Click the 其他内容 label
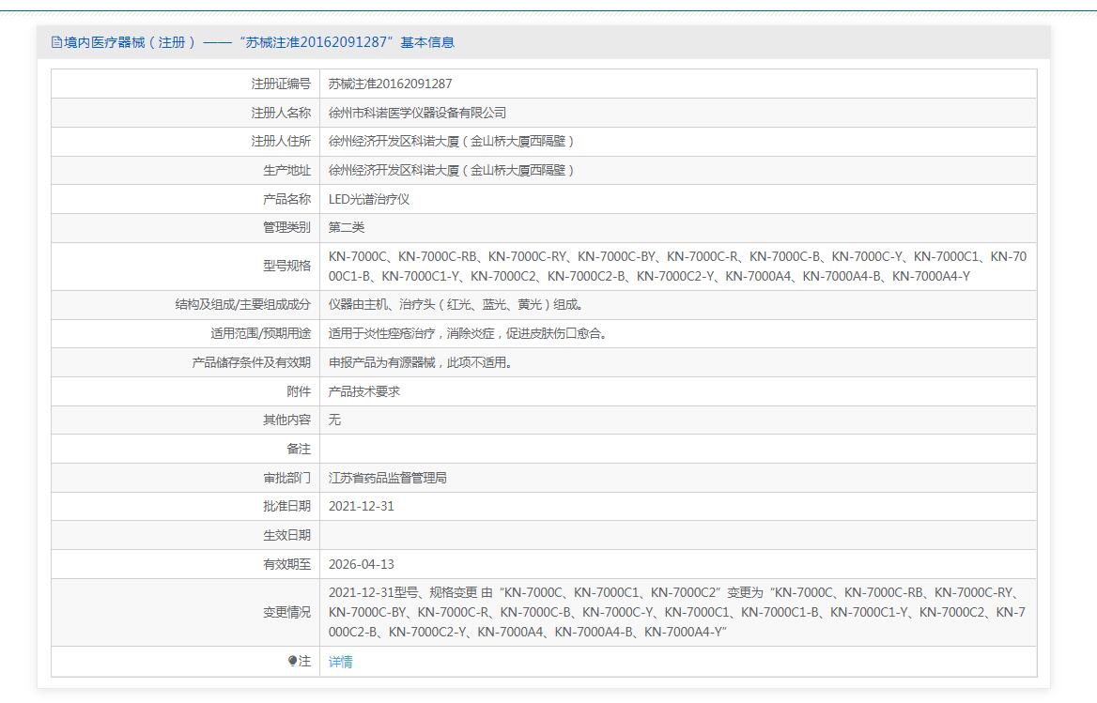This screenshot has width=1097, height=703. pyautogui.click(x=286, y=420)
